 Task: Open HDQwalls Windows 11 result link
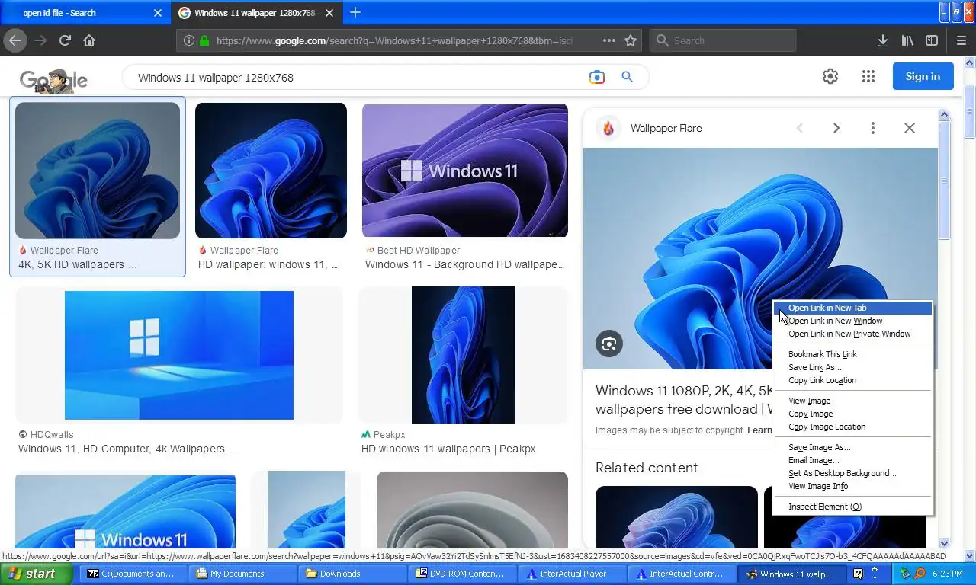coord(127,449)
